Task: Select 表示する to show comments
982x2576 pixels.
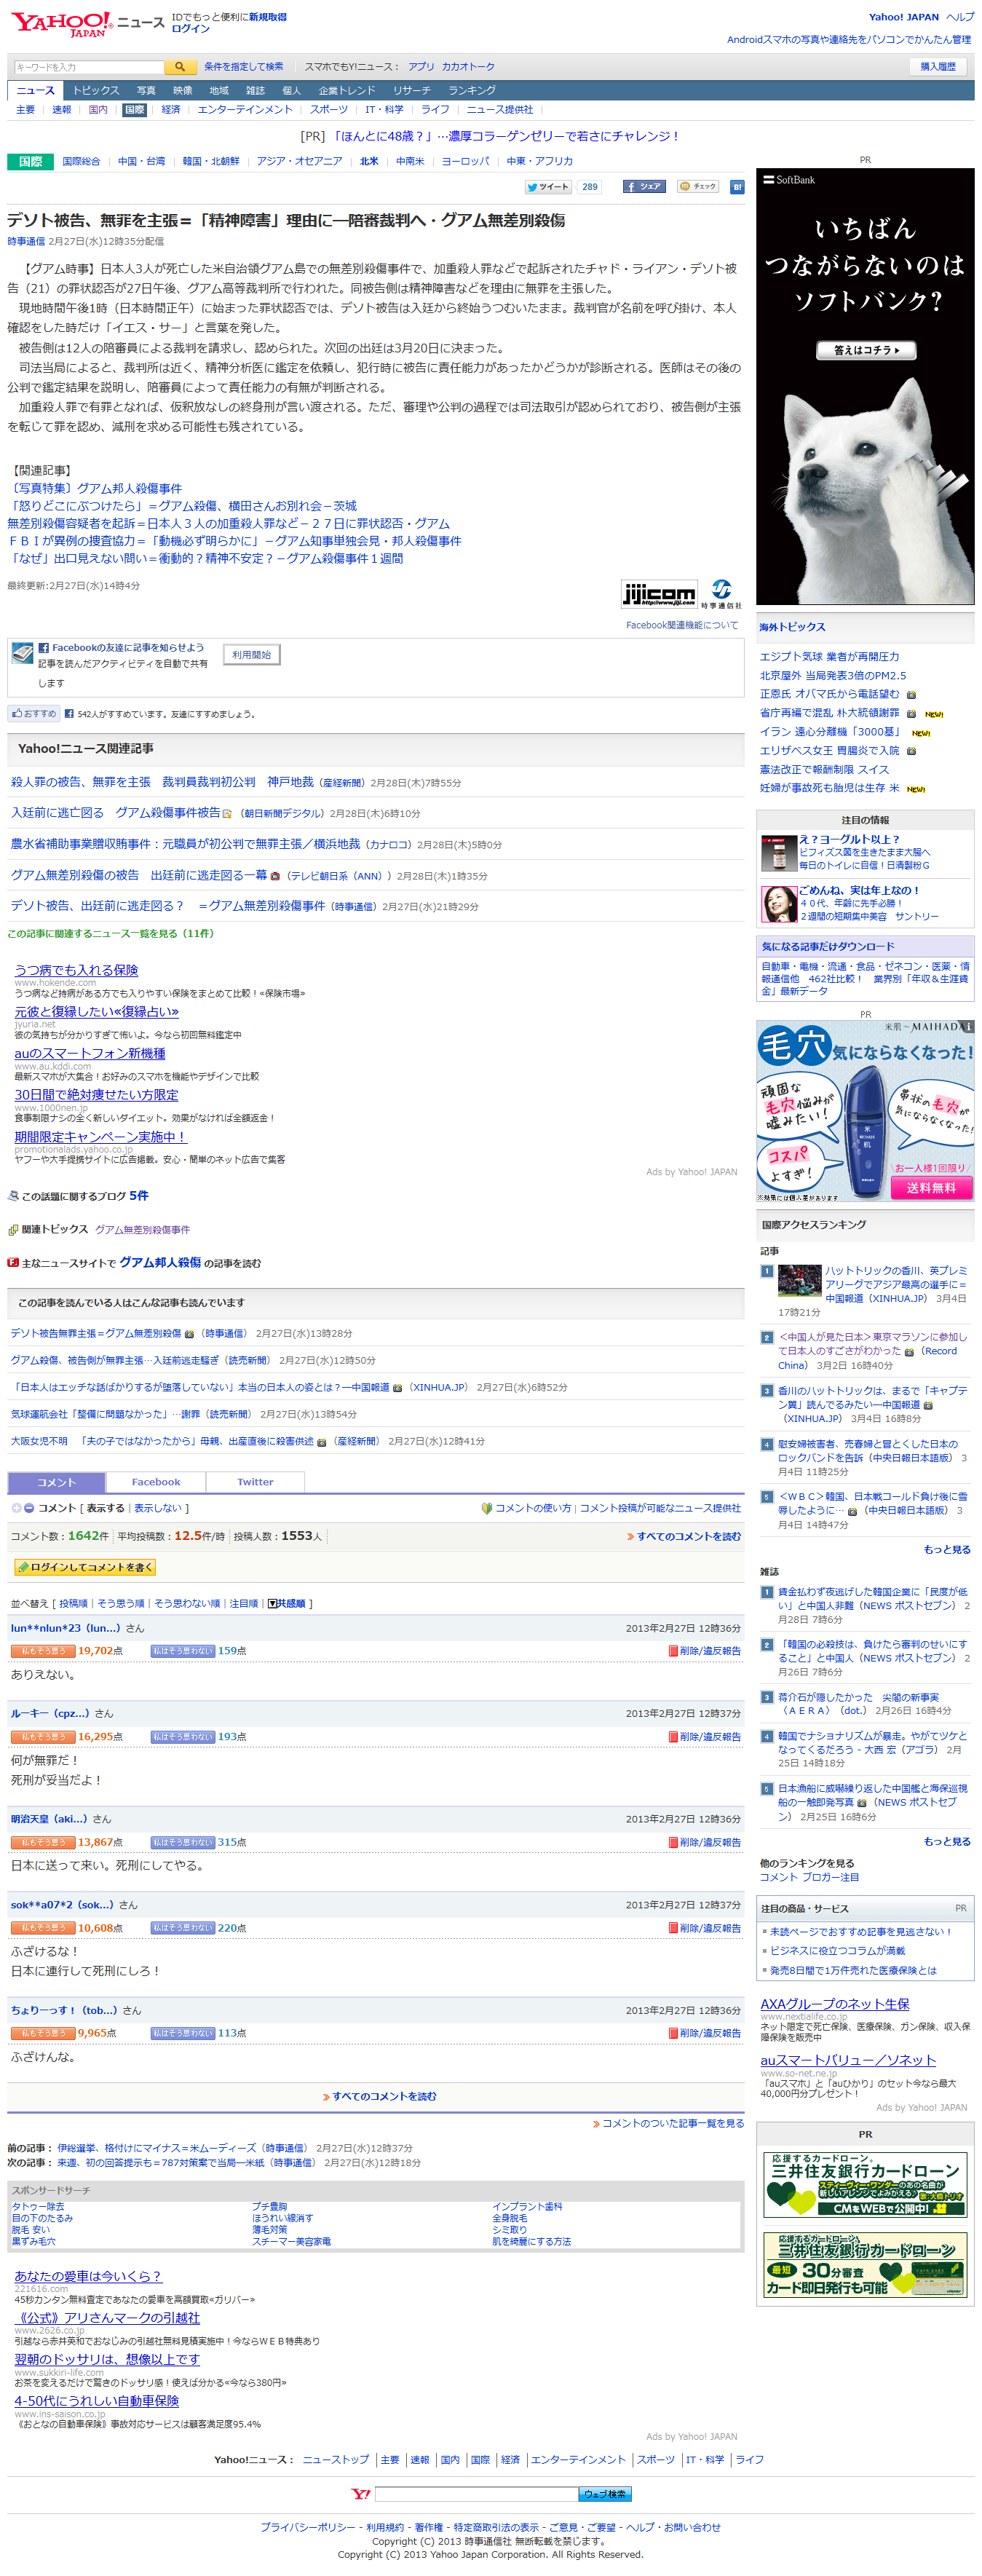Action: click(105, 1508)
